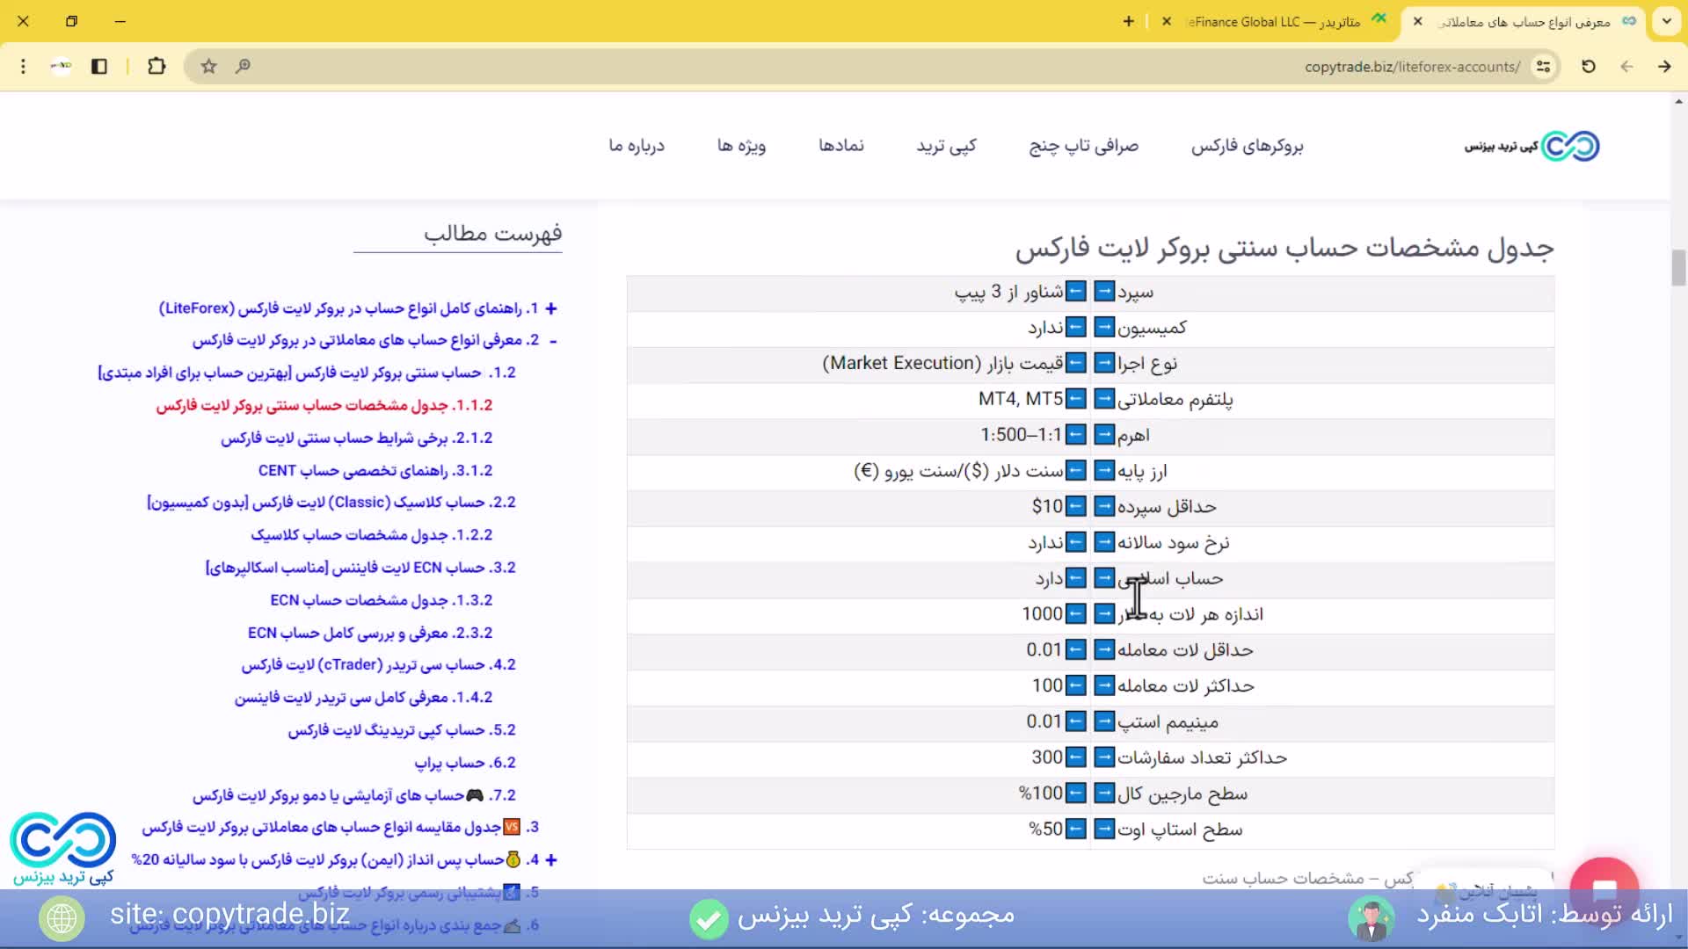Open the browser side panel icon
Image resolution: width=1688 pixels, height=949 pixels.
click(99, 66)
